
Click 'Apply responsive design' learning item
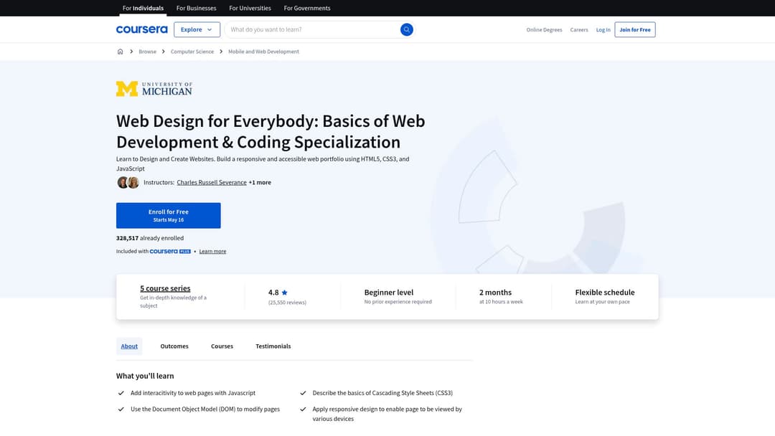(387, 414)
